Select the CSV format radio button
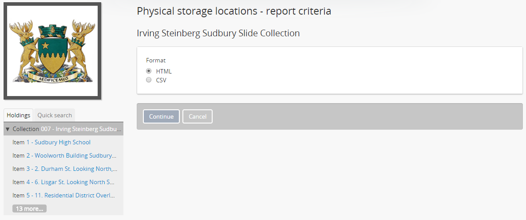The image size is (526, 220). 149,80
